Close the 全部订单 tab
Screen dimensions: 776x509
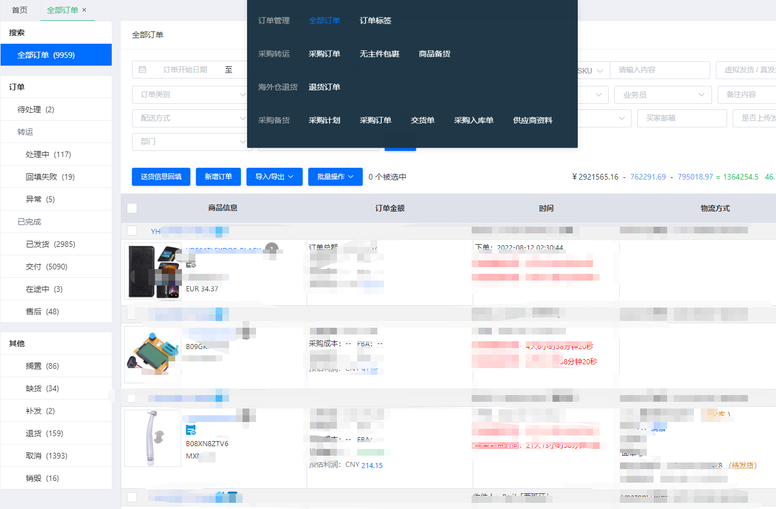(84, 10)
